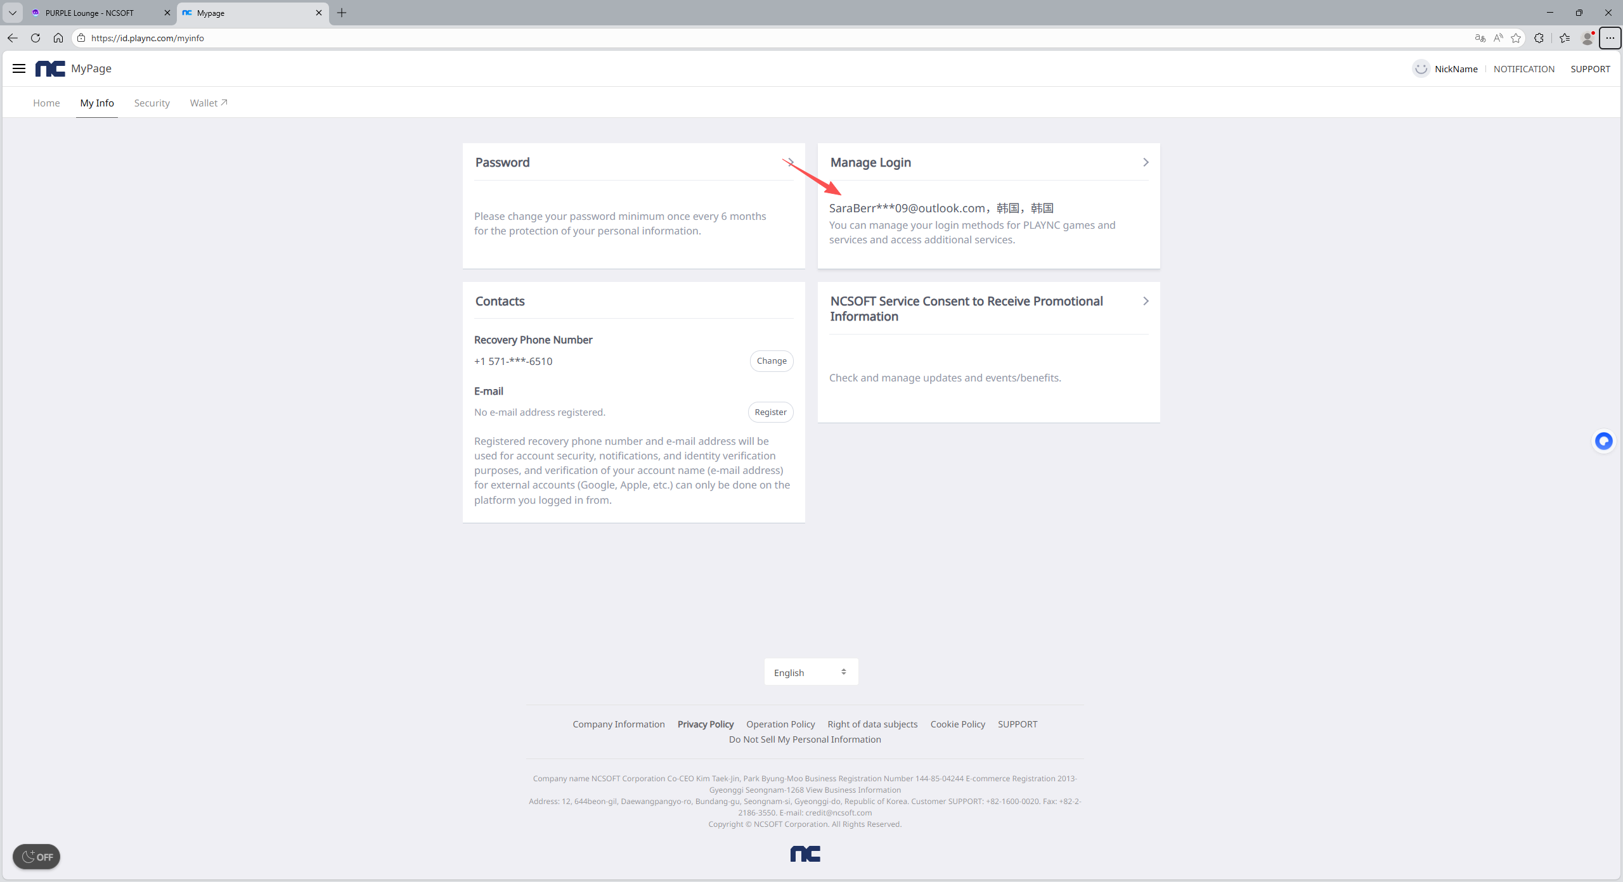Open the English language dropdown

pyautogui.click(x=811, y=672)
